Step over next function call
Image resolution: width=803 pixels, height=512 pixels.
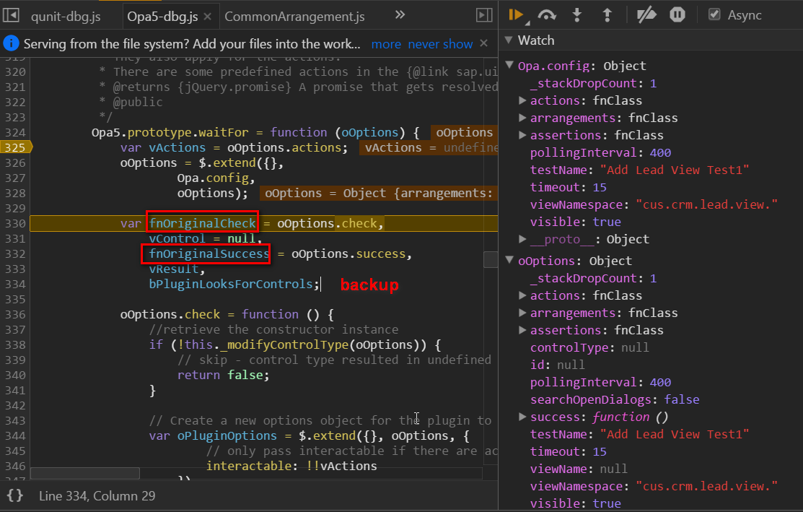tap(547, 15)
